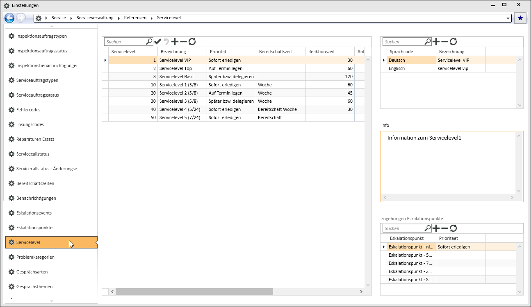Add the page to favorites star
The image size is (531, 307).
(520, 18)
